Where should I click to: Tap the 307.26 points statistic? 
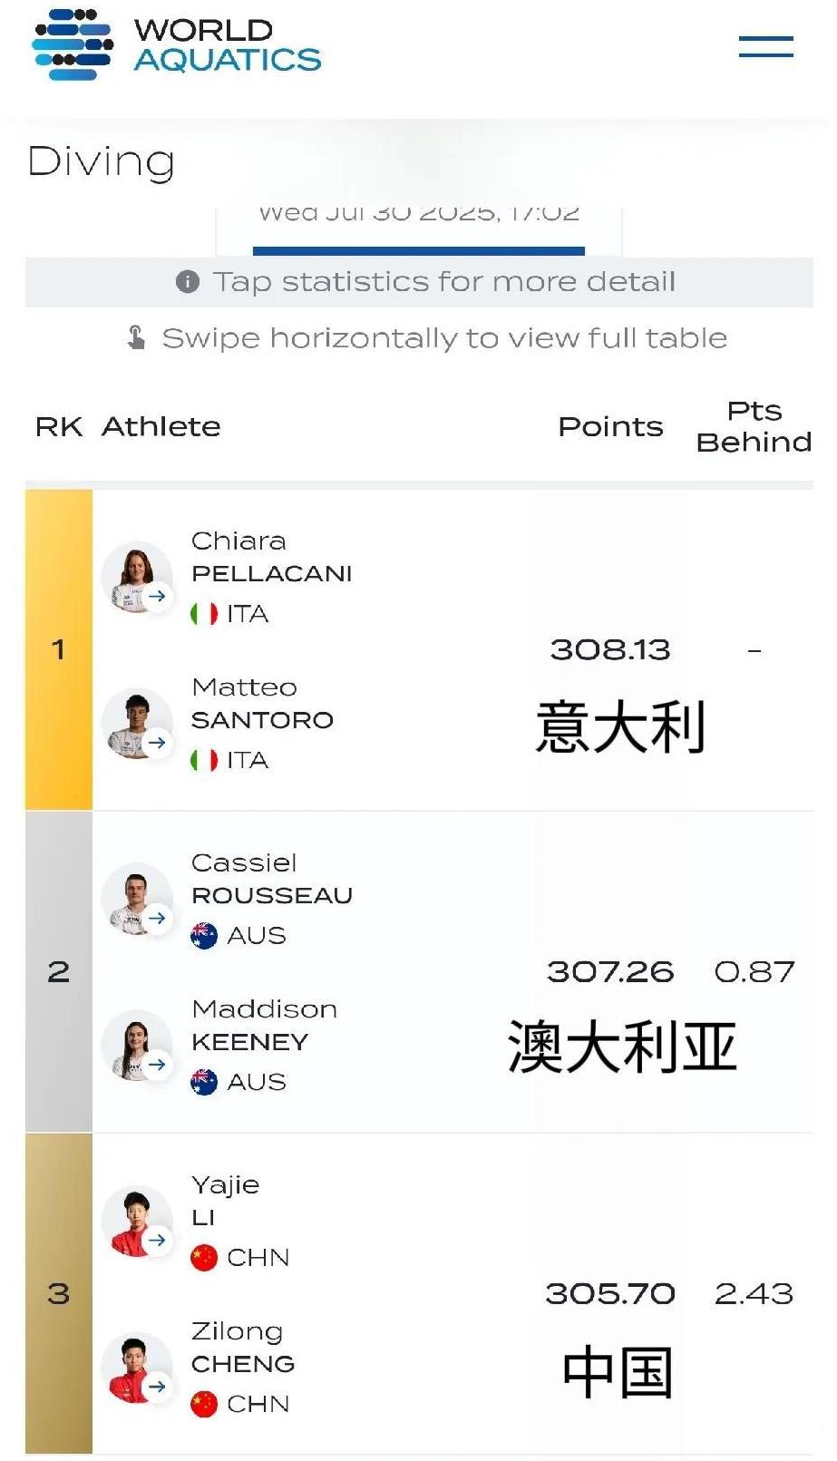(610, 972)
